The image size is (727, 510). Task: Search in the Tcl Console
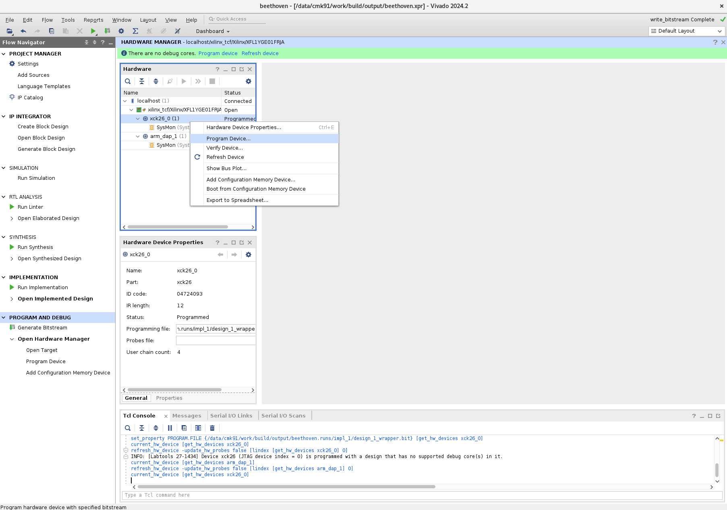[128, 428]
